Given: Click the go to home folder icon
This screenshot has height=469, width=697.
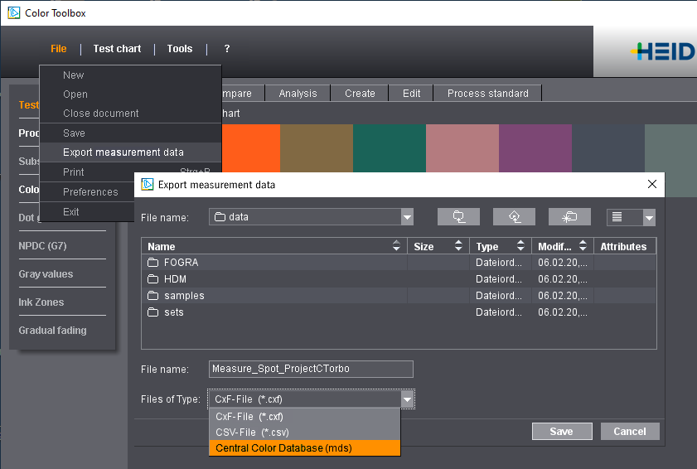Looking at the screenshot, I should [x=514, y=217].
